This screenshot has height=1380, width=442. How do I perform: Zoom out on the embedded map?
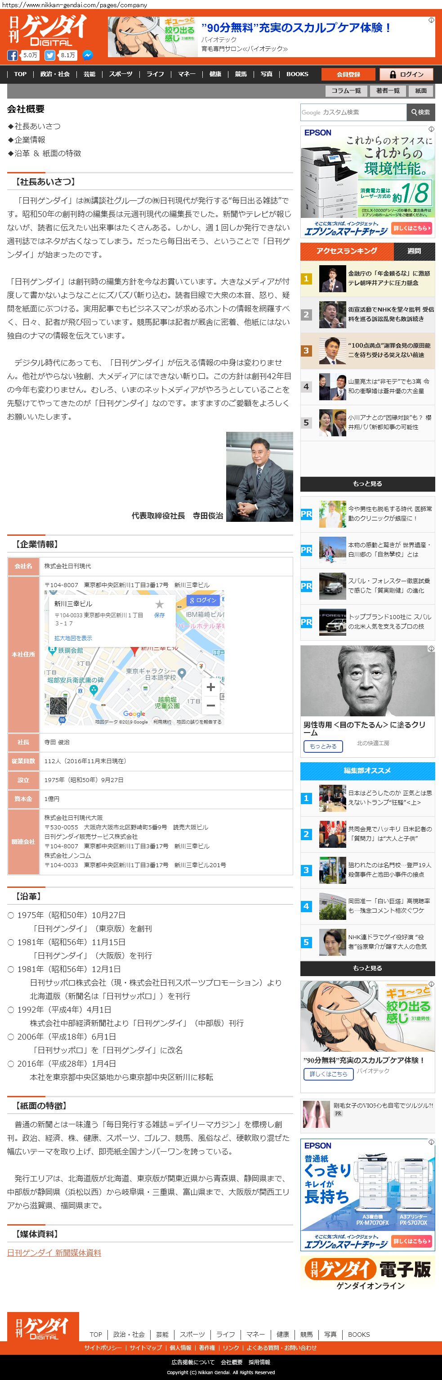211,705
